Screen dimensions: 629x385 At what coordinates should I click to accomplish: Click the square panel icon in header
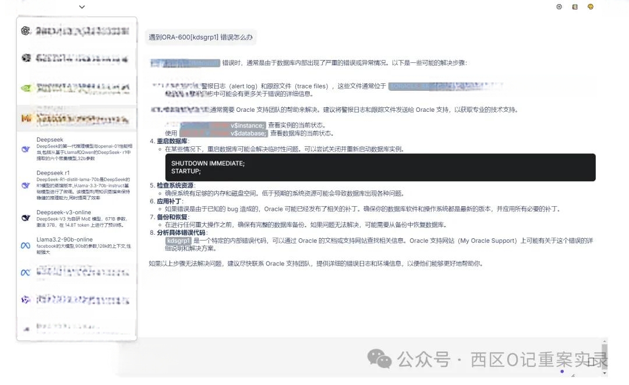pos(575,7)
